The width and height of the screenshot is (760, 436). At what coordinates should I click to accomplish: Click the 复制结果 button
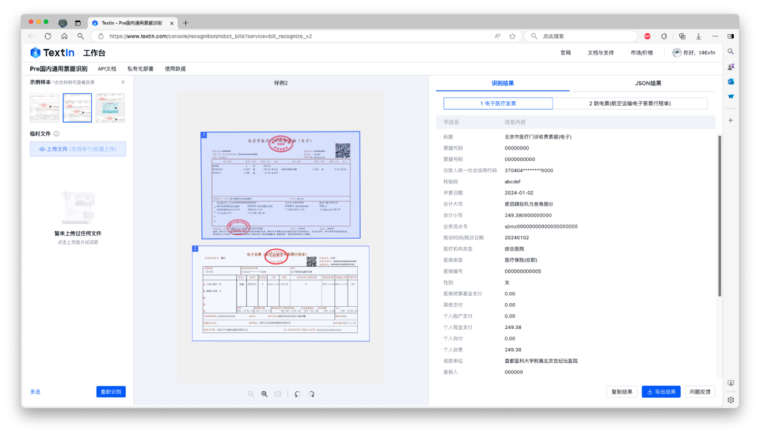(x=621, y=392)
